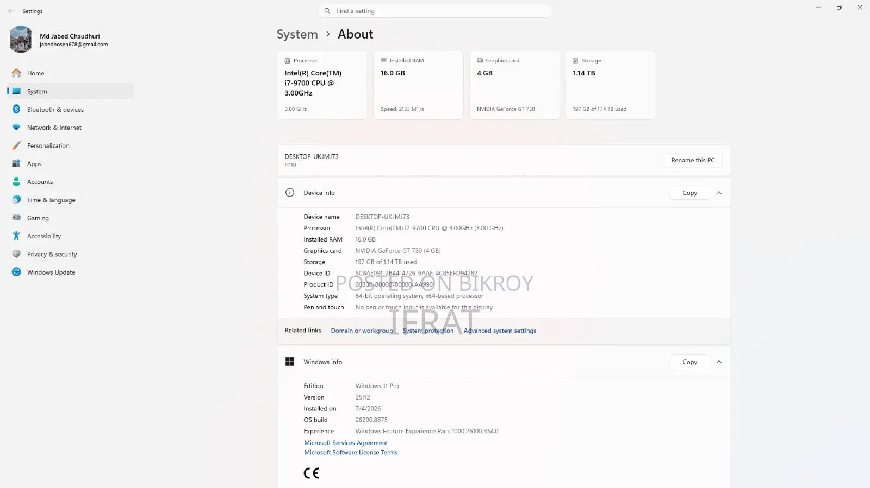Click the Accounts person icon

[16, 182]
